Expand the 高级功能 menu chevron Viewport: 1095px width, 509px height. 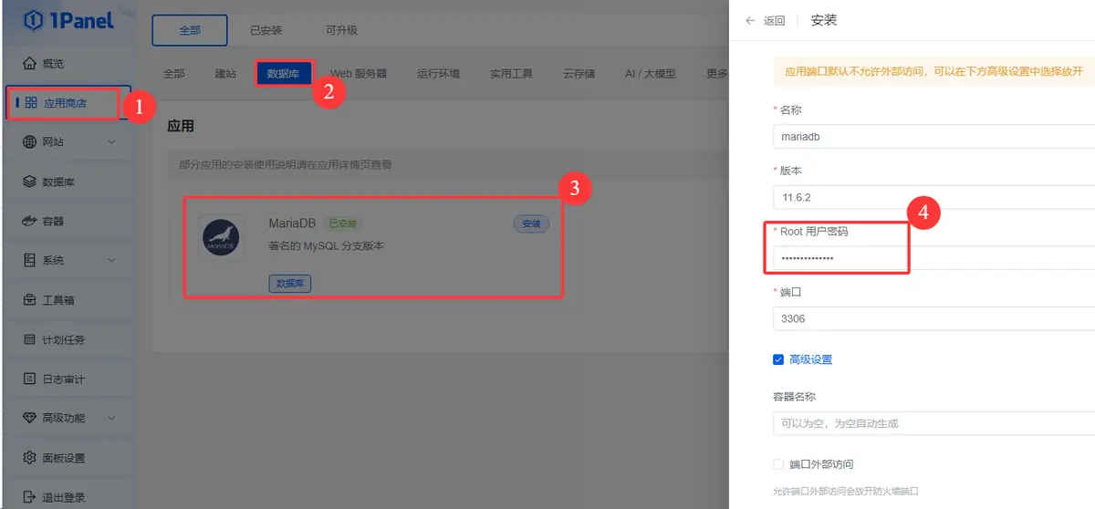tap(111, 419)
